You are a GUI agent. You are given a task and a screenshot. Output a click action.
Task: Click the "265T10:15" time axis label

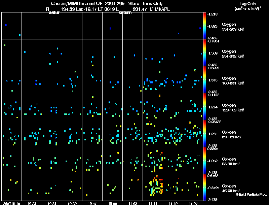[x=12, y=203]
